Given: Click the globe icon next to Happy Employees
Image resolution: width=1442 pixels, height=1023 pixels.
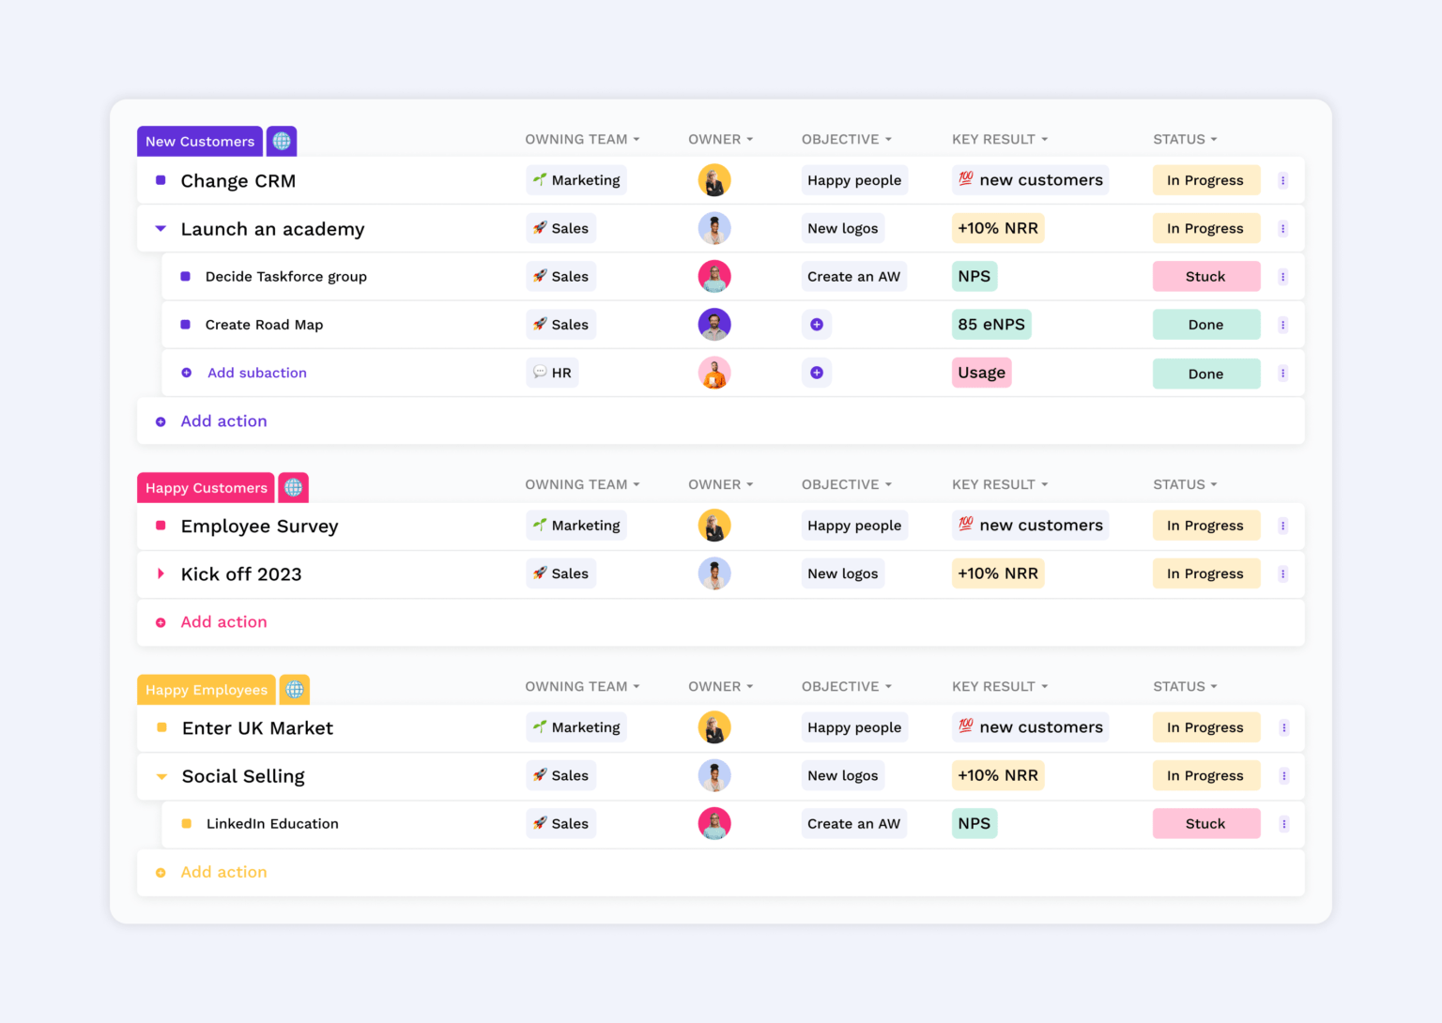Looking at the screenshot, I should click(295, 689).
